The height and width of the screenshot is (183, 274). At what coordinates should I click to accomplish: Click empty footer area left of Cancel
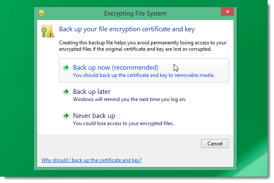pyautogui.click(x=118, y=143)
